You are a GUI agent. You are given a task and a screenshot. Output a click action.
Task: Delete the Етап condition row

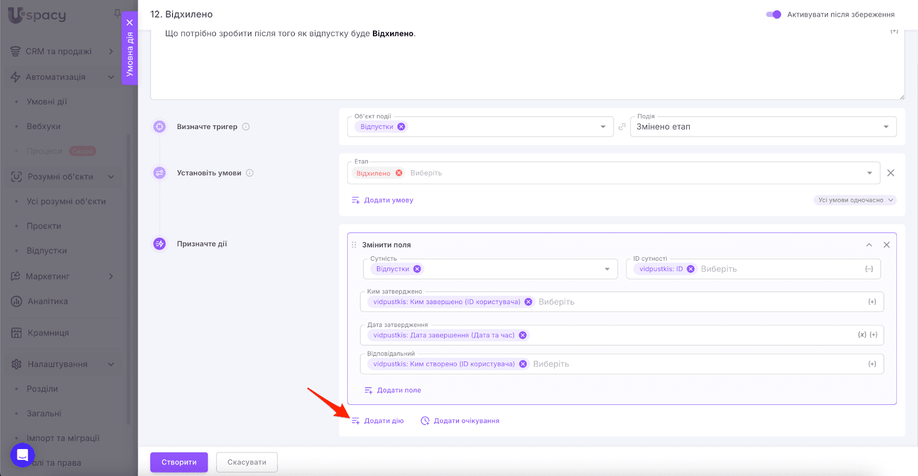890,173
